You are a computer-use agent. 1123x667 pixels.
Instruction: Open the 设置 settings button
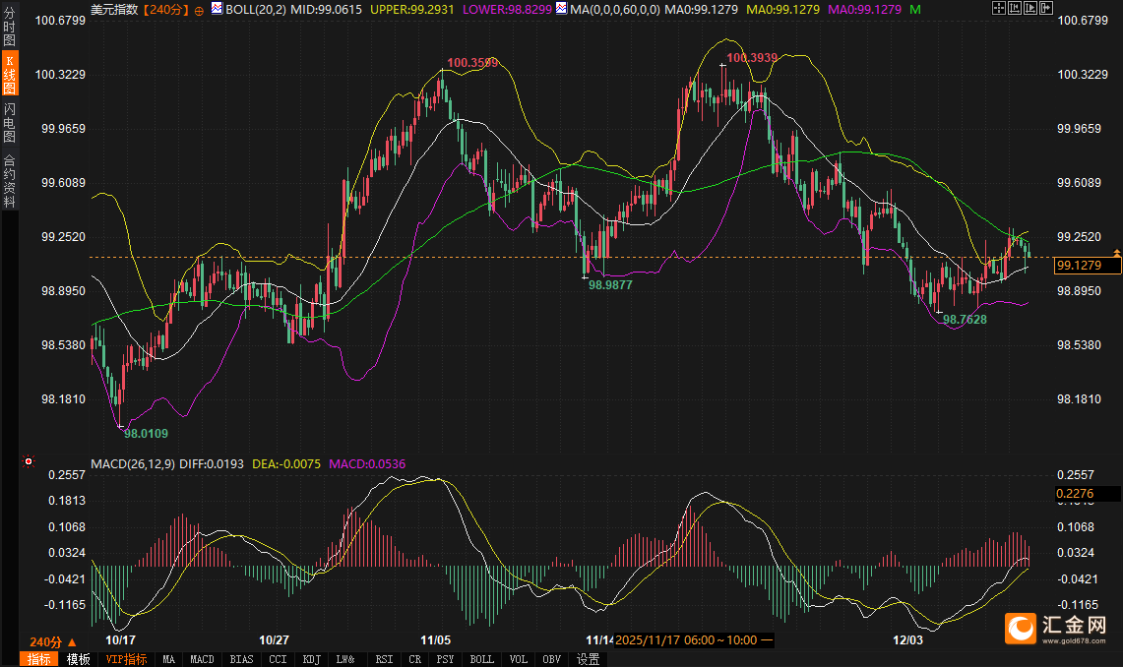[x=589, y=659]
